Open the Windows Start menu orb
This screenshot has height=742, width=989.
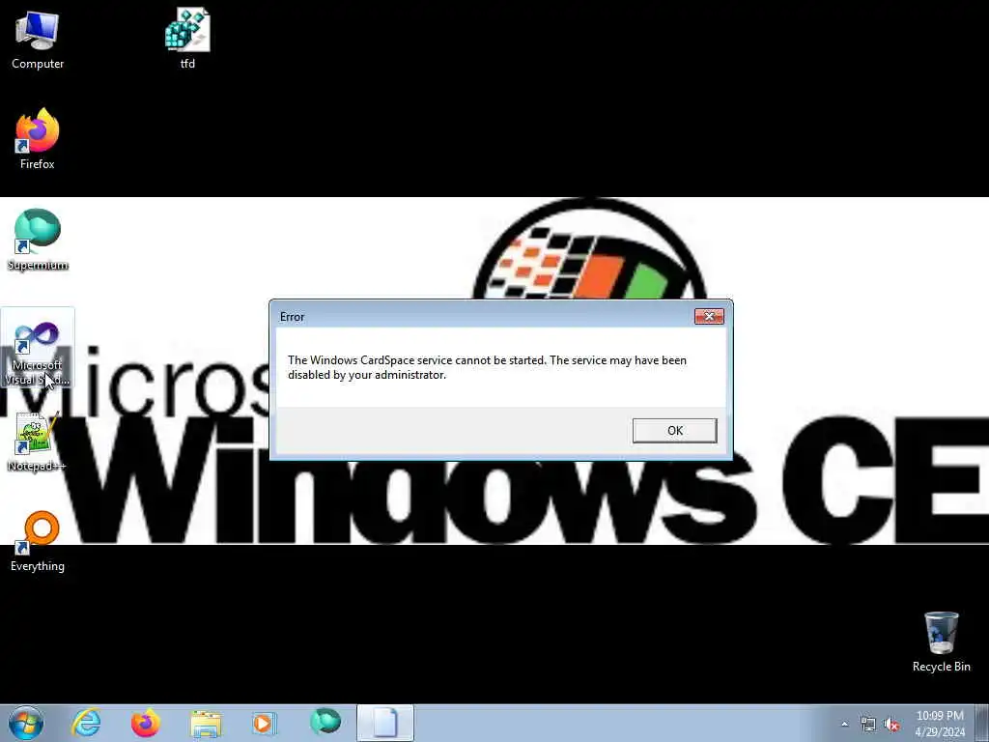tap(26, 723)
